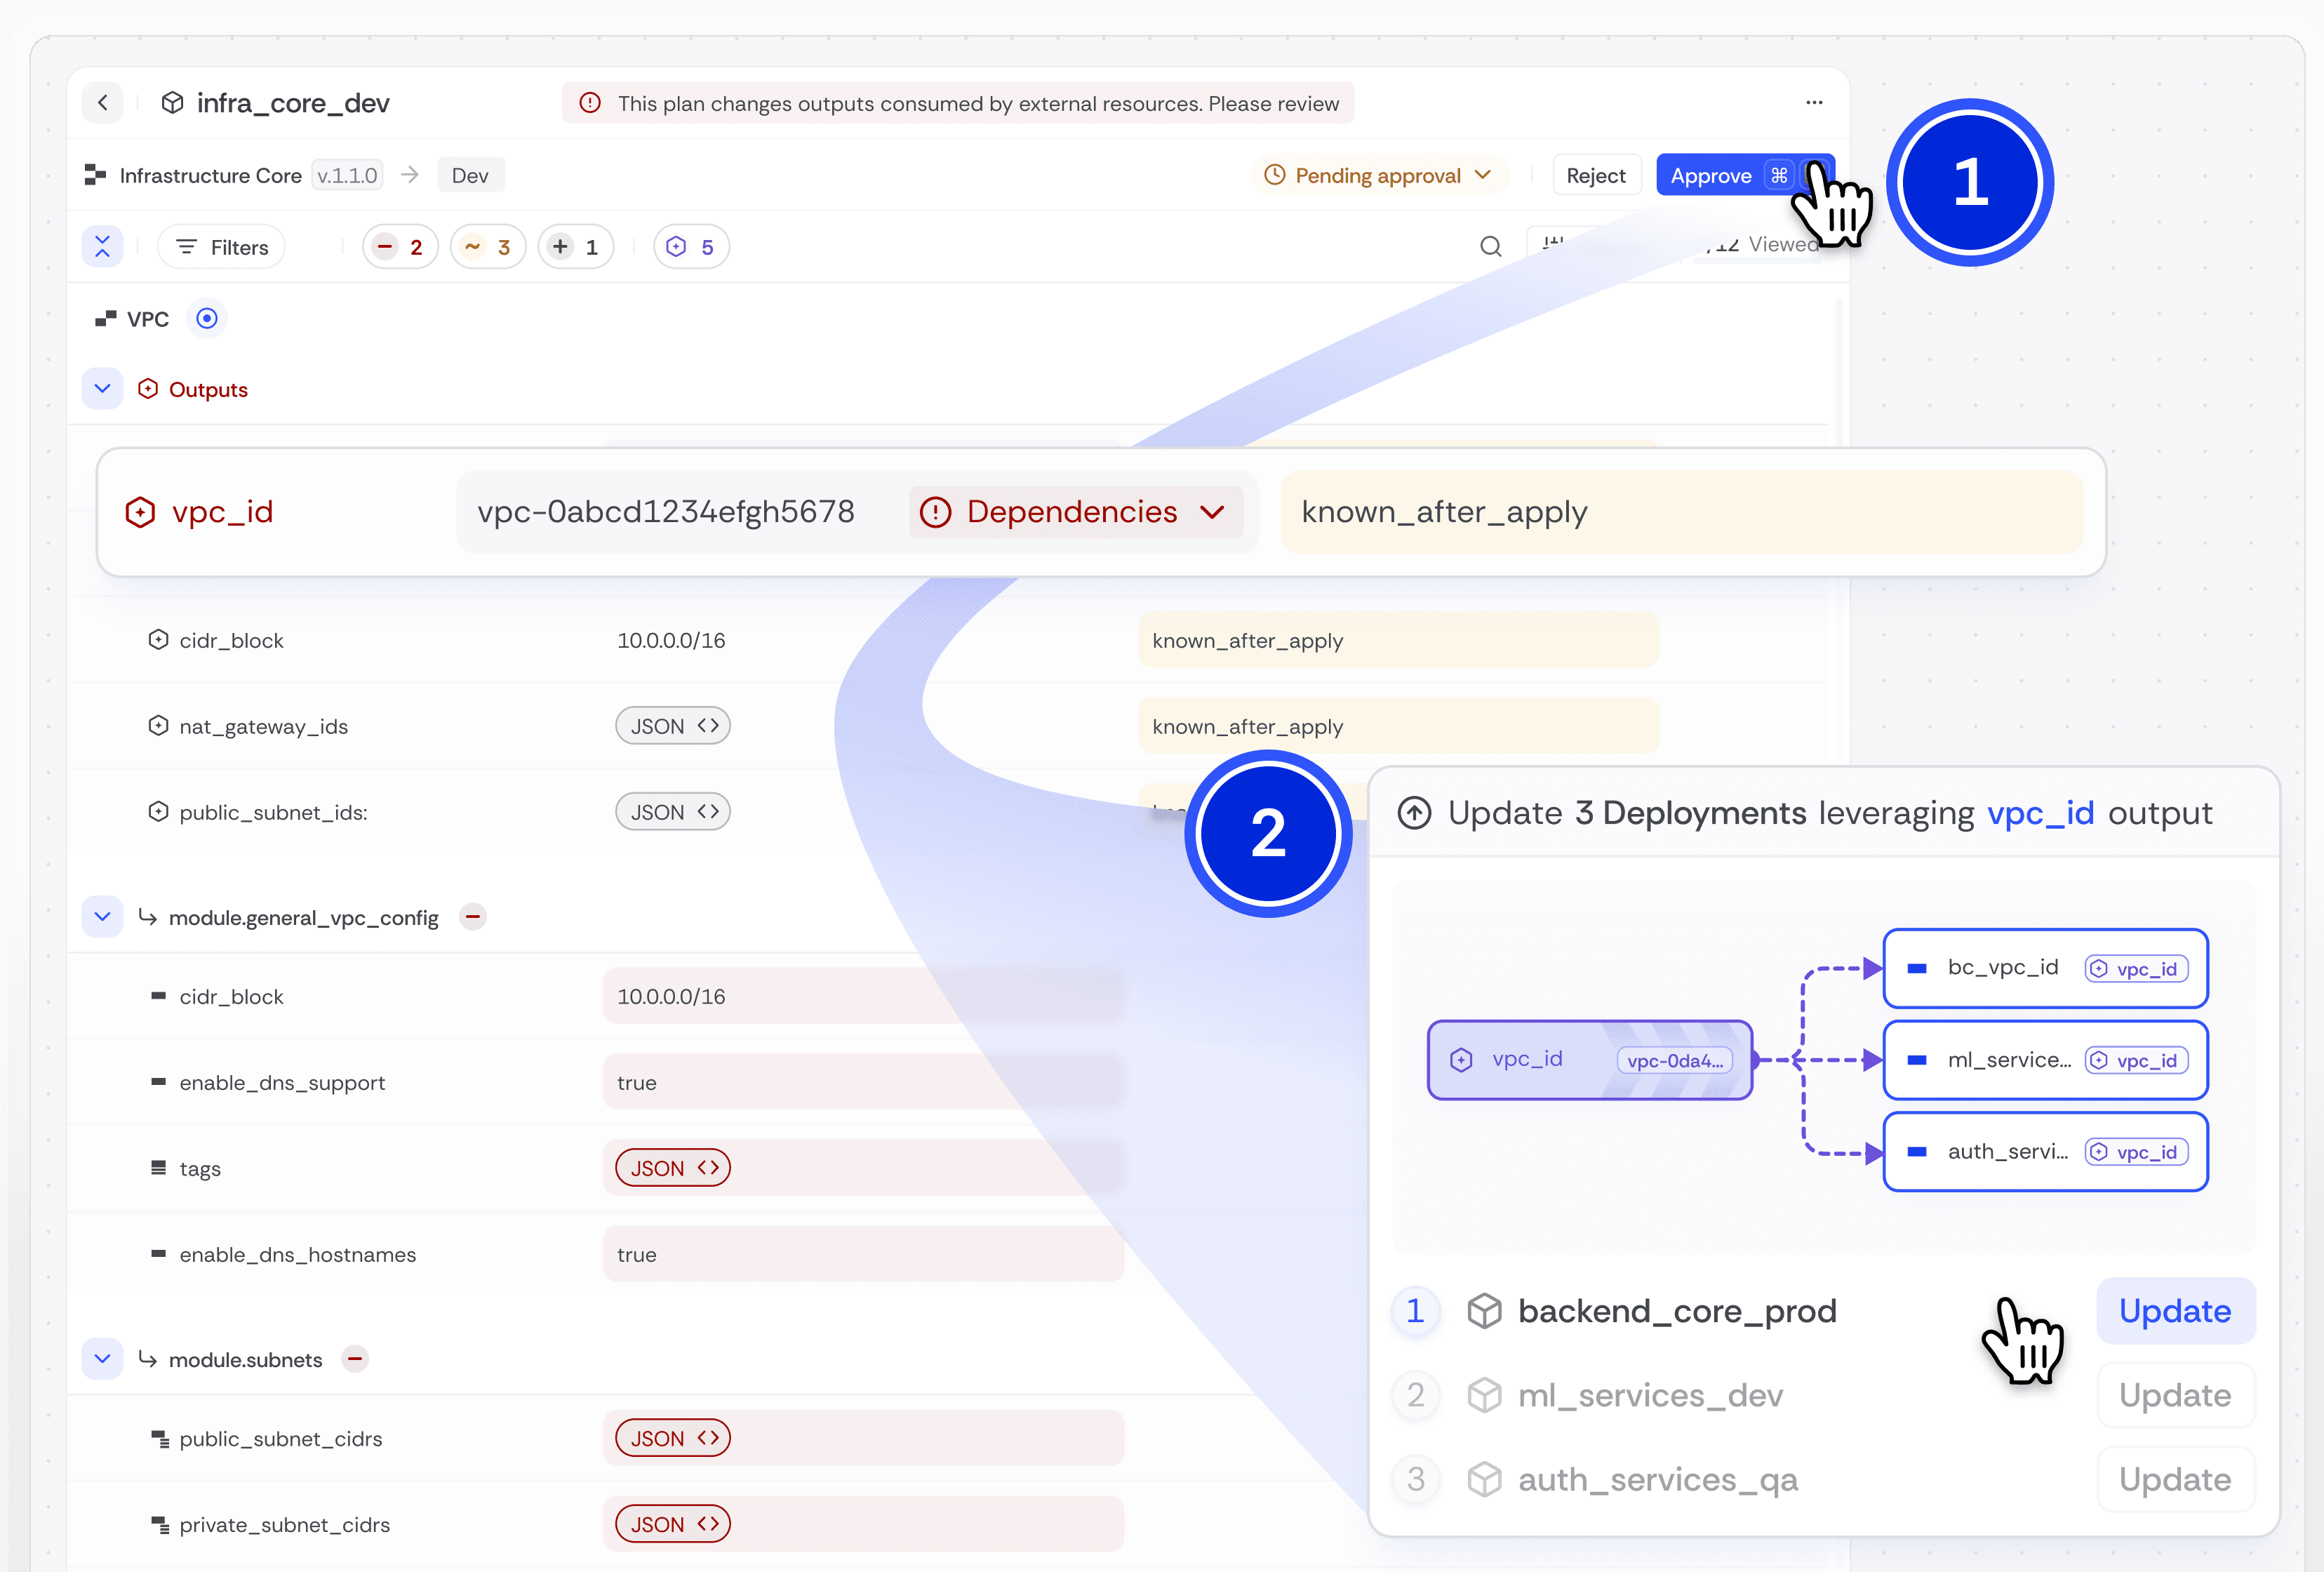The height and width of the screenshot is (1572, 2324).
Task: Open the Filters menu
Action: [220, 246]
